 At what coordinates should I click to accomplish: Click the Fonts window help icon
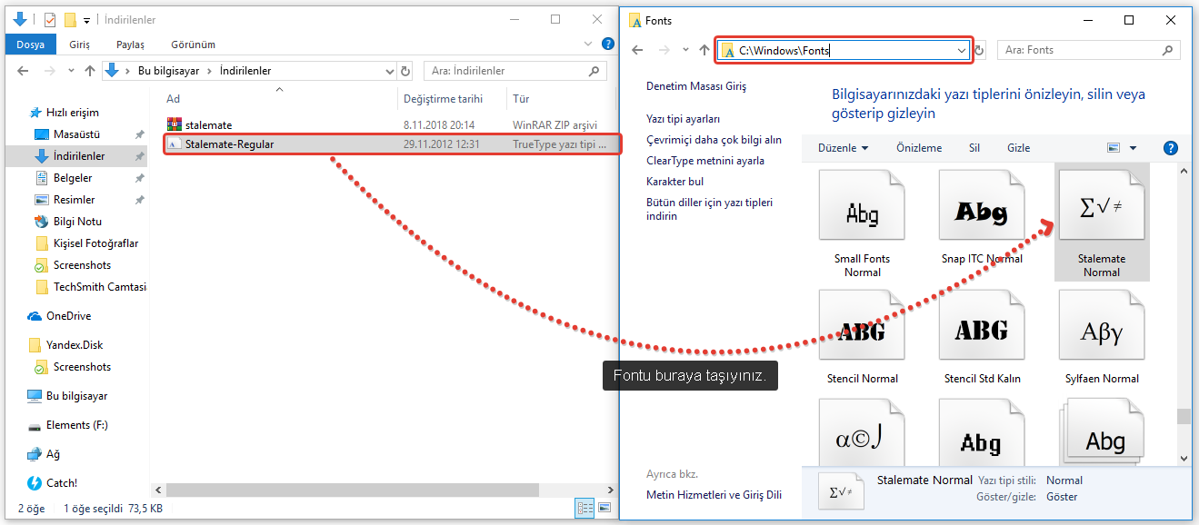(x=1171, y=148)
